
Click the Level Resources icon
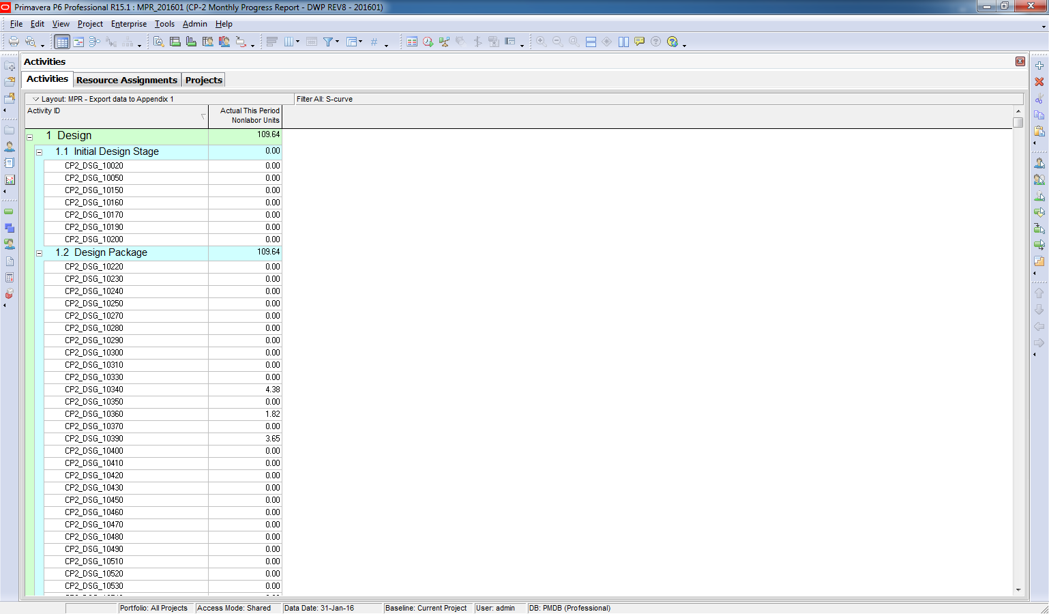point(444,42)
